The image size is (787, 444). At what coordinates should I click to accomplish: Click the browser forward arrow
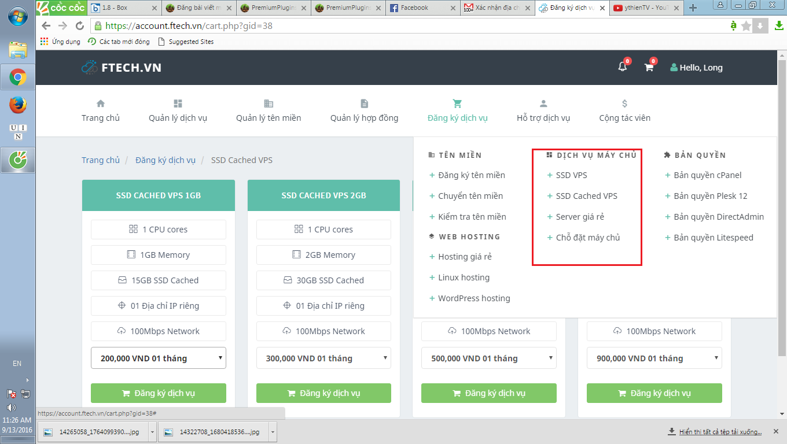click(63, 26)
